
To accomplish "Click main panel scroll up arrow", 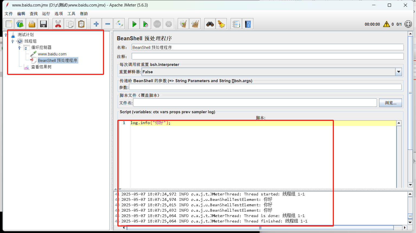I will 410,34.
